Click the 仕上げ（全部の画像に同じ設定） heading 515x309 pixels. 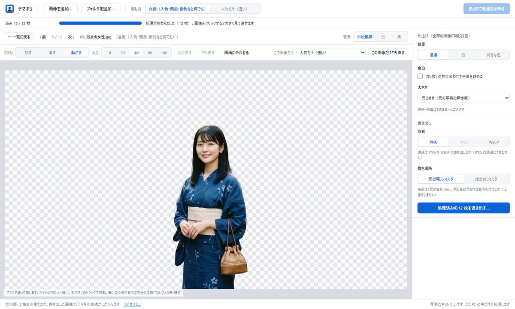pyautogui.click(x=444, y=36)
